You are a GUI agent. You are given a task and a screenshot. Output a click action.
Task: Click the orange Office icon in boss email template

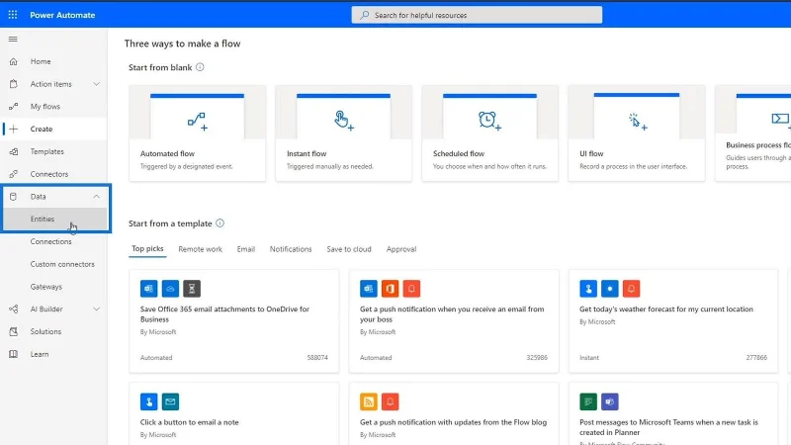(x=390, y=289)
